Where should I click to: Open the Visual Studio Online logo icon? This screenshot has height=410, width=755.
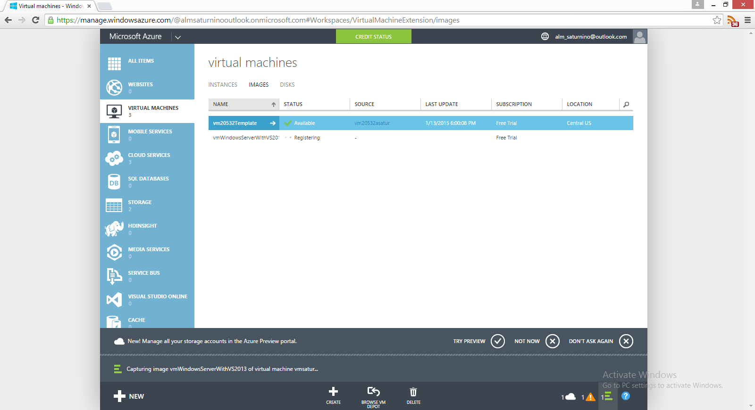114,300
